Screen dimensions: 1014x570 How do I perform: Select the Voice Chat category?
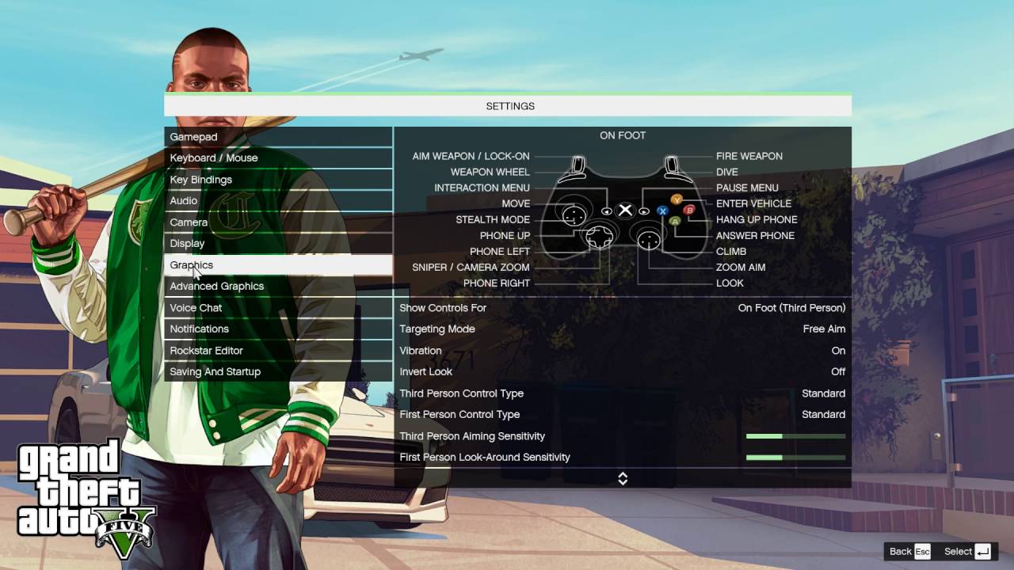pyautogui.click(x=278, y=308)
